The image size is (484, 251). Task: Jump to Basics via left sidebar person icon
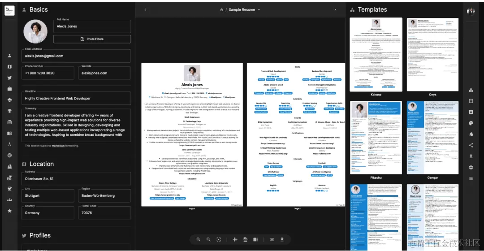point(9,56)
